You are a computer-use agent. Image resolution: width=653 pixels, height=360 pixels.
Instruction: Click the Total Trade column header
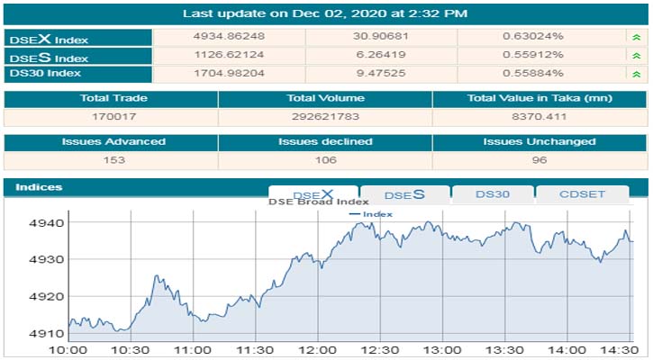[x=111, y=98]
